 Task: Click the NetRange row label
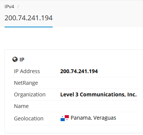(26, 83)
